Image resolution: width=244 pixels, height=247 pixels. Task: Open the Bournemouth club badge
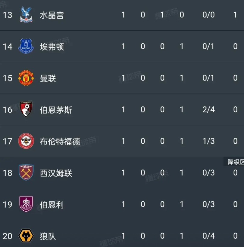pyautogui.click(x=26, y=109)
